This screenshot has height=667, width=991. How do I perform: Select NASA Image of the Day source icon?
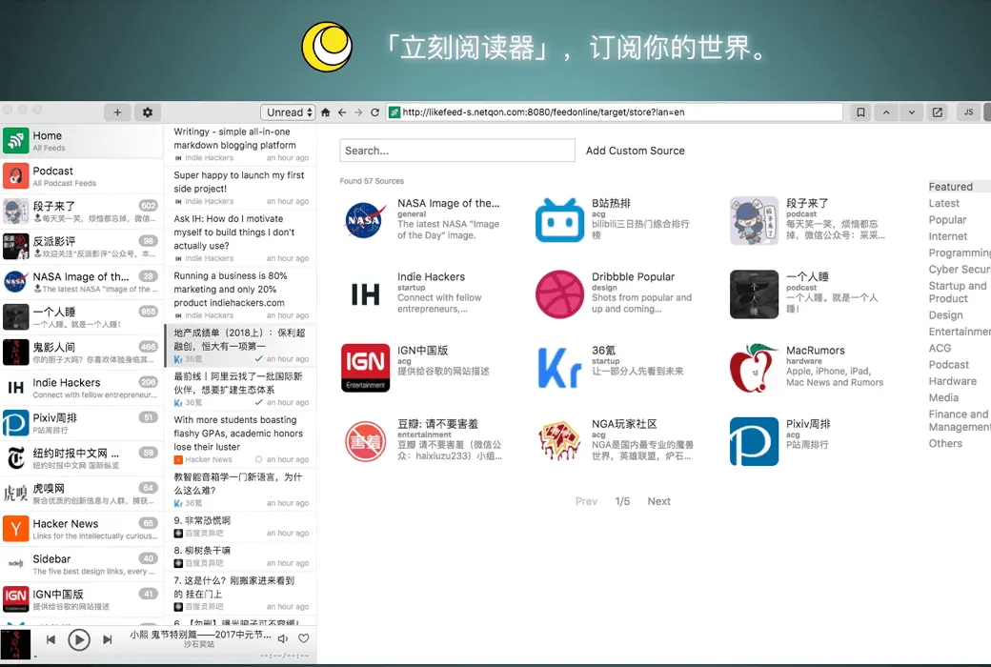click(x=365, y=220)
